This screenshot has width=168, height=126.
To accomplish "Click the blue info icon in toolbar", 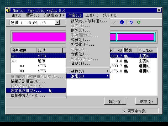I will [x=122, y=22].
